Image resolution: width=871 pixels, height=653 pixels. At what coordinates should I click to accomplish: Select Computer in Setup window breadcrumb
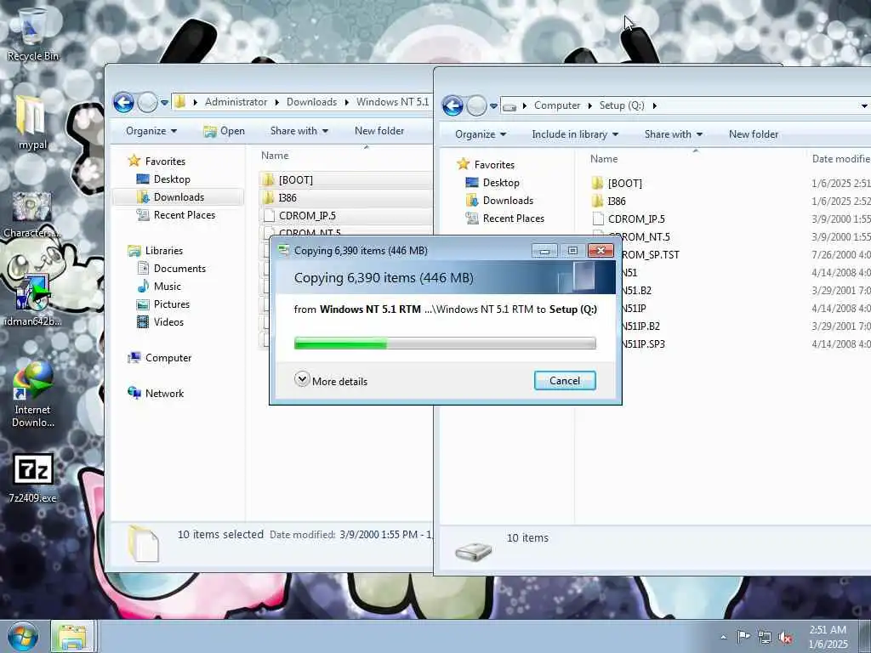pyautogui.click(x=557, y=105)
